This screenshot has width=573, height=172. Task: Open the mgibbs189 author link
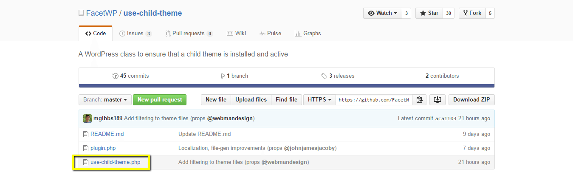click(x=108, y=118)
